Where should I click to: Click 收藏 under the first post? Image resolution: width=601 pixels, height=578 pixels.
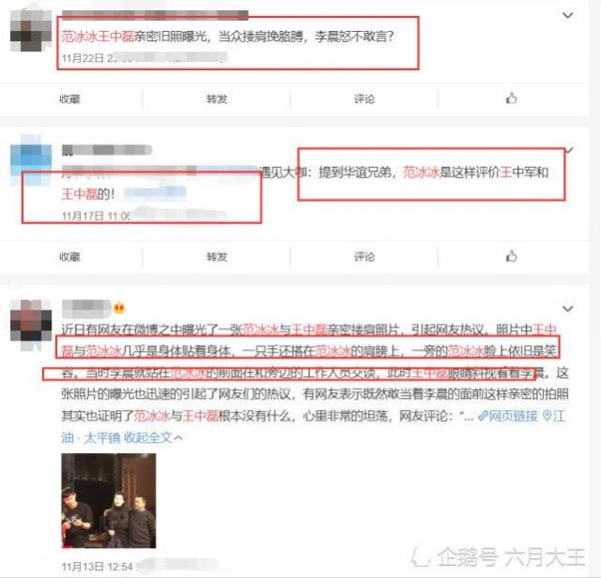click(x=69, y=99)
